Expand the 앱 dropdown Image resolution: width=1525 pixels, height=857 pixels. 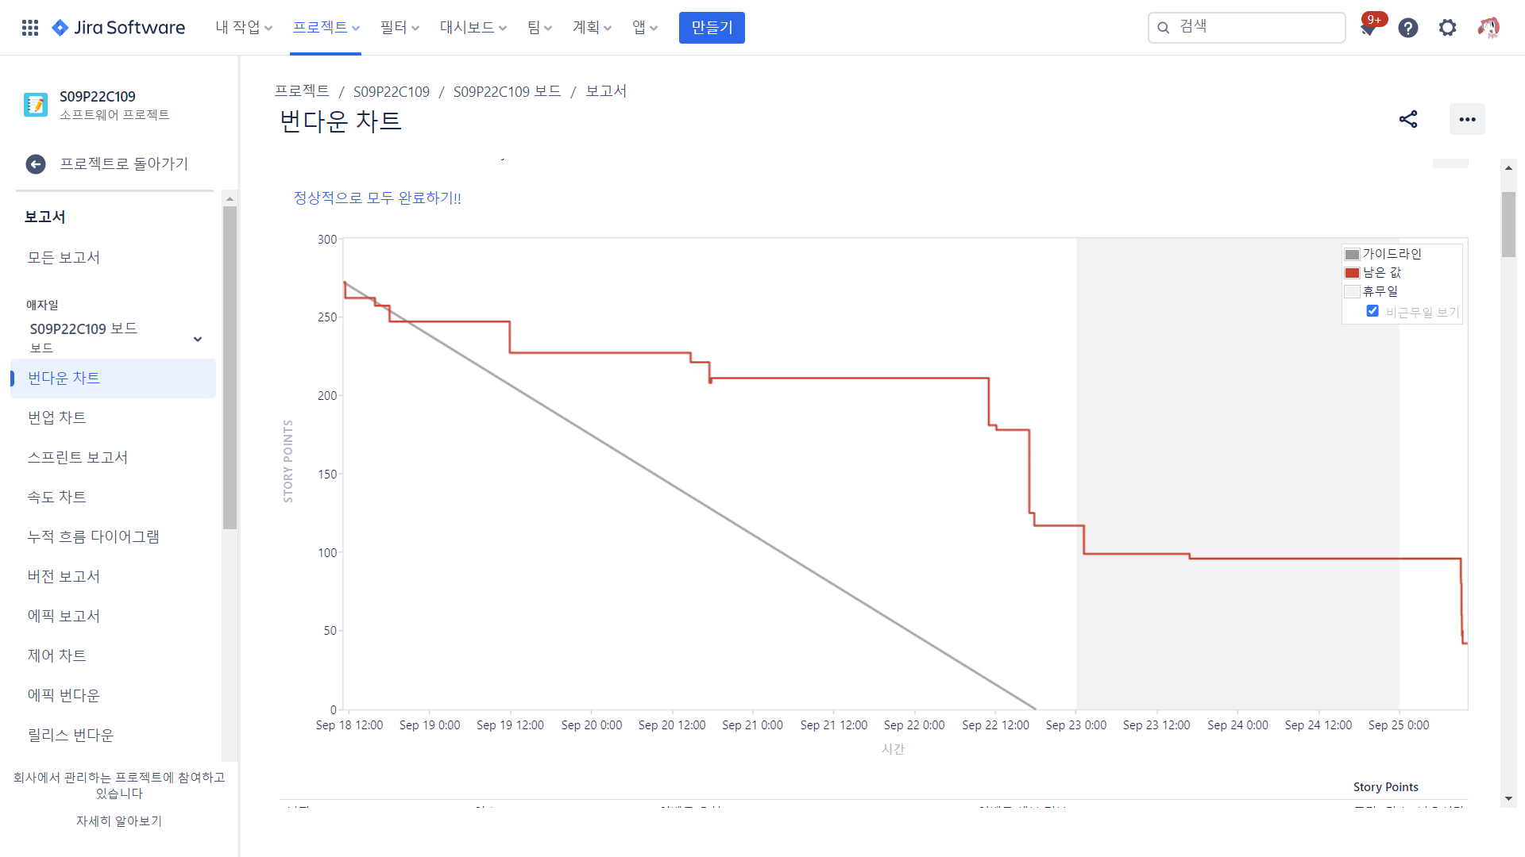[x=645, y=28]
